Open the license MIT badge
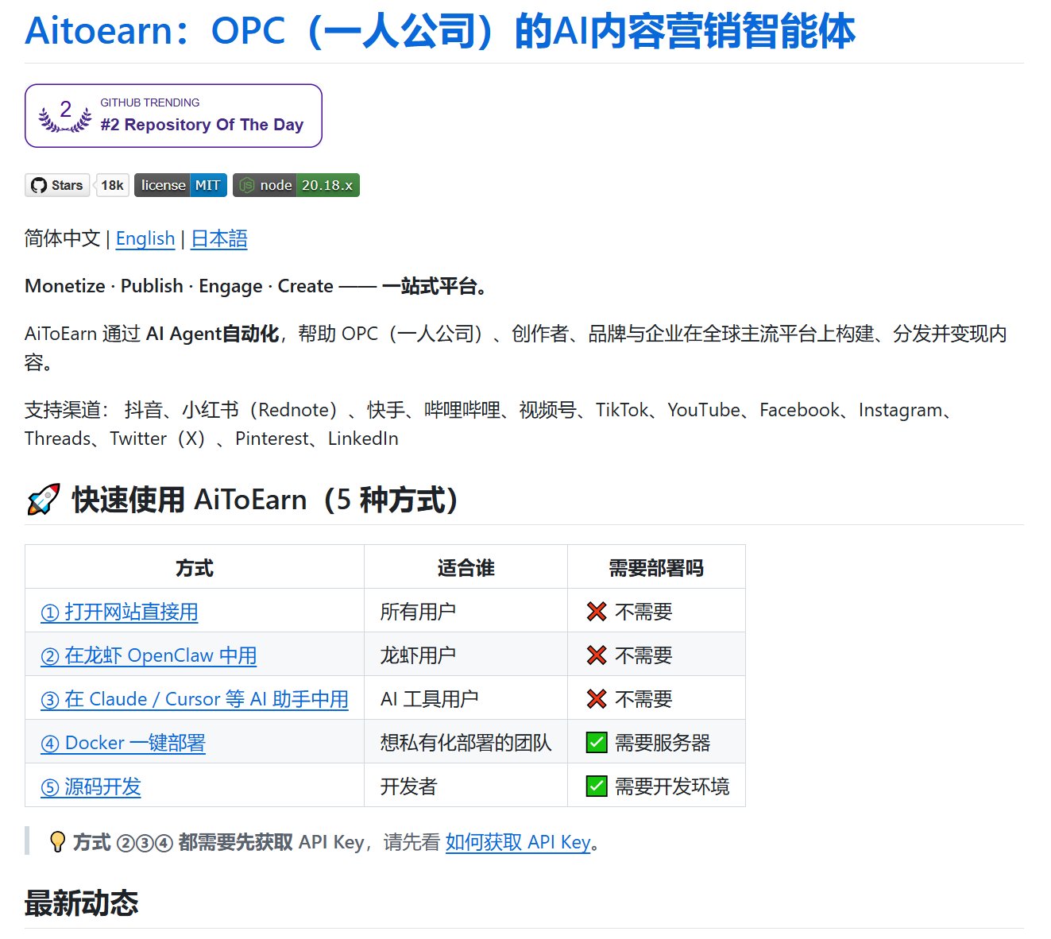 (x=180, y=185)
